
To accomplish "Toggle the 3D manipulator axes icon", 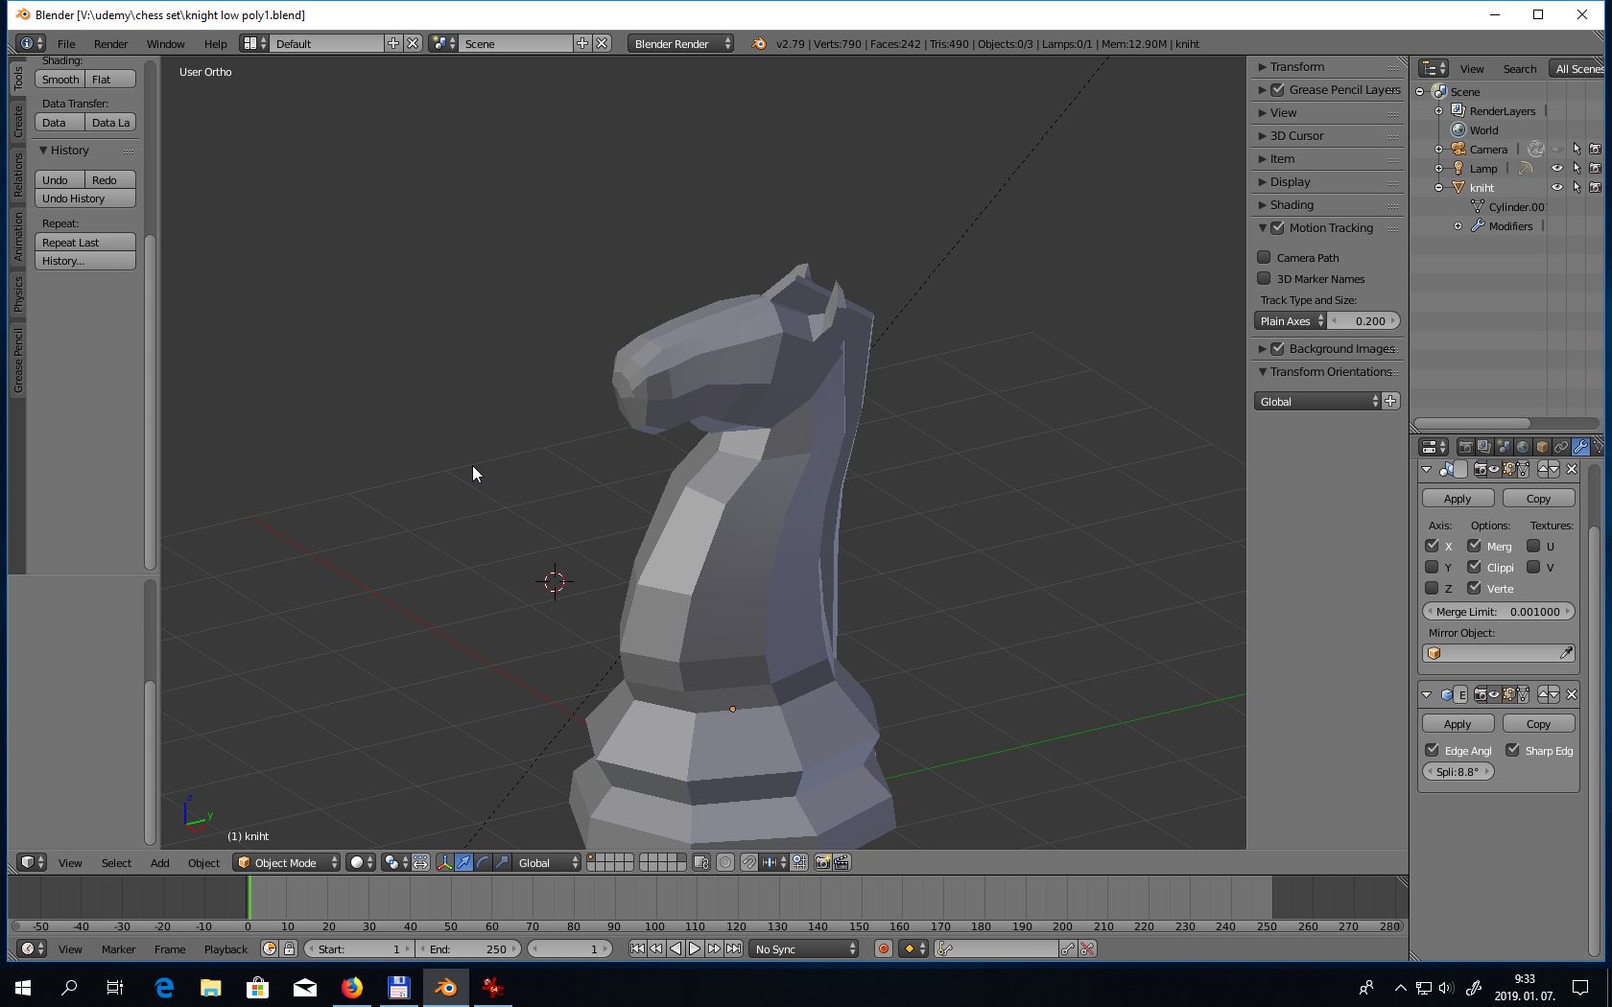I will 444,863.
